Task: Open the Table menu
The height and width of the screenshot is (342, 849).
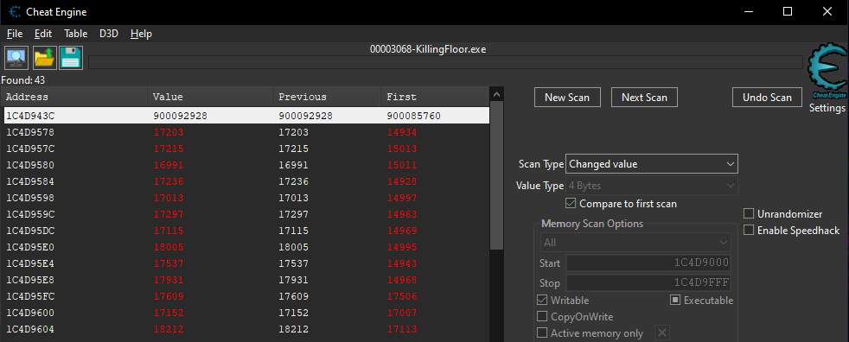Action: click(x=76, y=34)
